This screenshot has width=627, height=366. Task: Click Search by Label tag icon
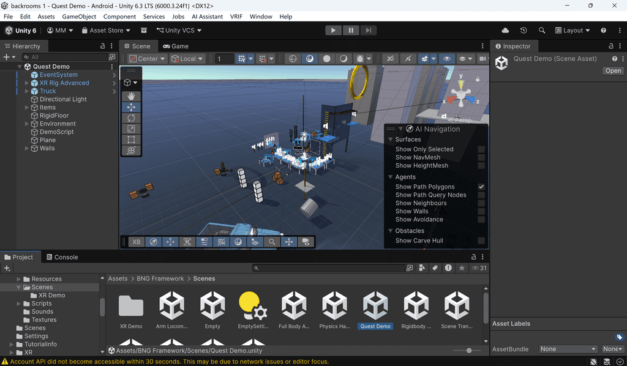pyautogui.click(x=435, y=268)
